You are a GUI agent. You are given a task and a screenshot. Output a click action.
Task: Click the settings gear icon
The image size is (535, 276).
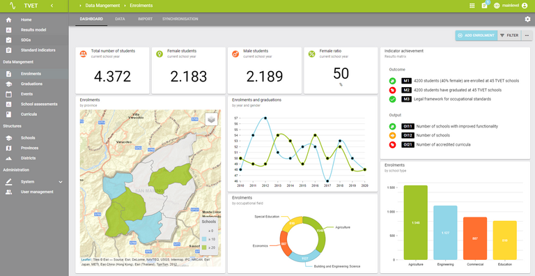tap(527, 19)
